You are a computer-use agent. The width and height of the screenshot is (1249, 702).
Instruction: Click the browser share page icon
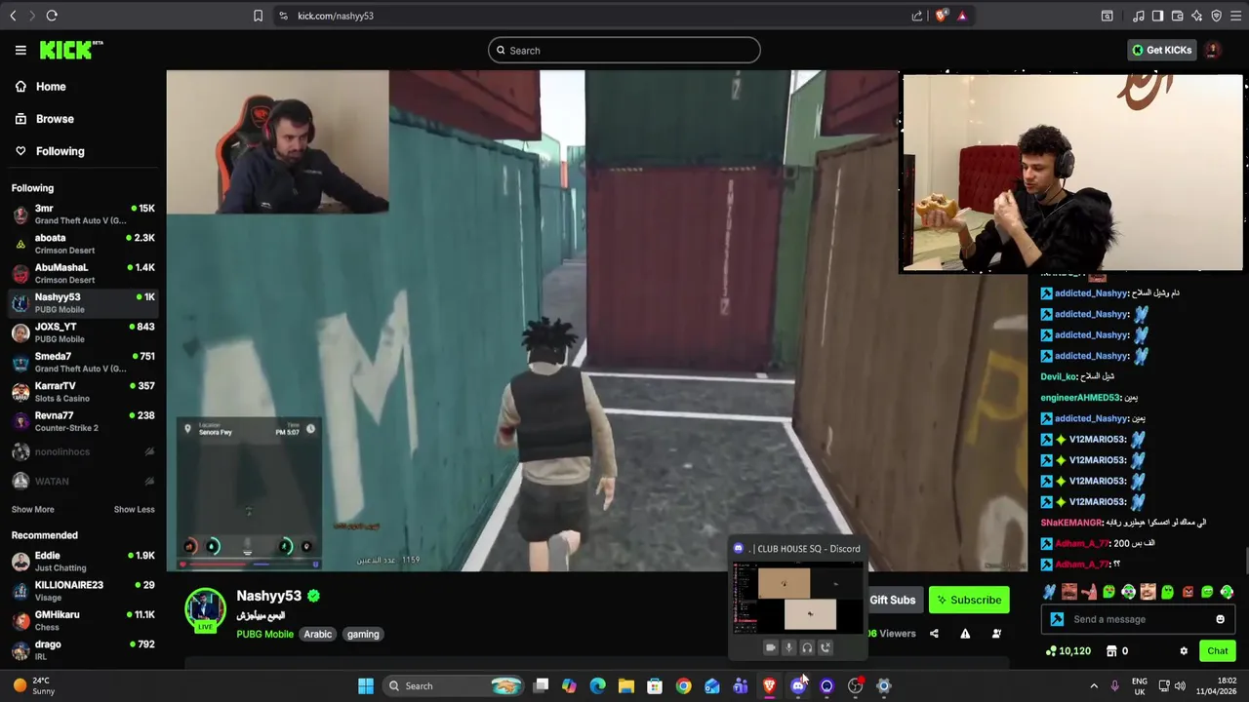coord(917,16)
